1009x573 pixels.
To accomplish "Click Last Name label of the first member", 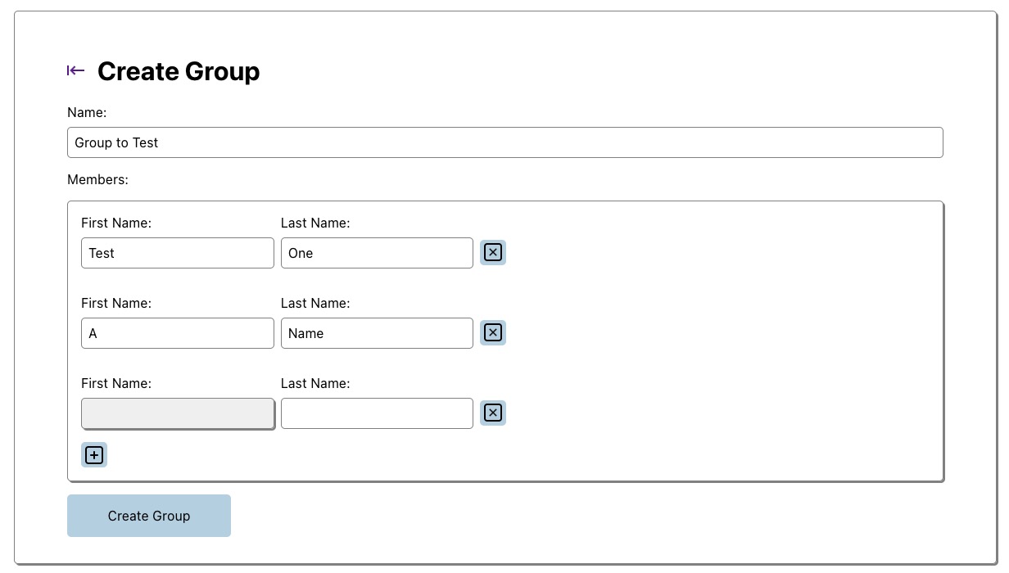I will (x=315, y=223).
